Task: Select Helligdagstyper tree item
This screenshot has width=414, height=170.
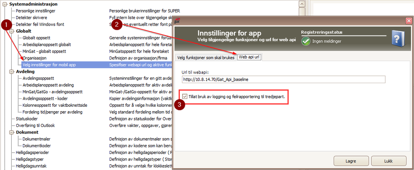Action: point(29,159)
